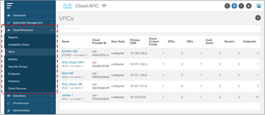Open the WoS-VRF VPC link
Viewport: 265px width, 115px height.
point(68,73)
